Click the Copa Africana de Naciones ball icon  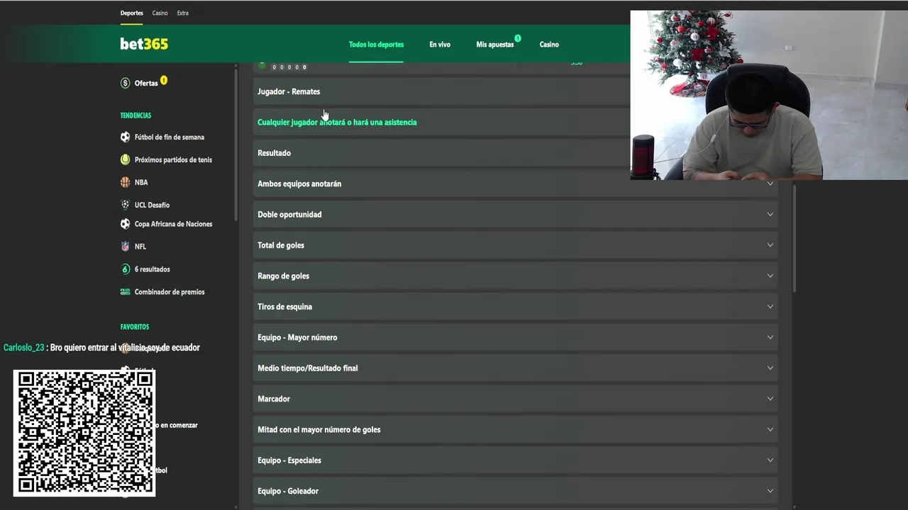126,224
